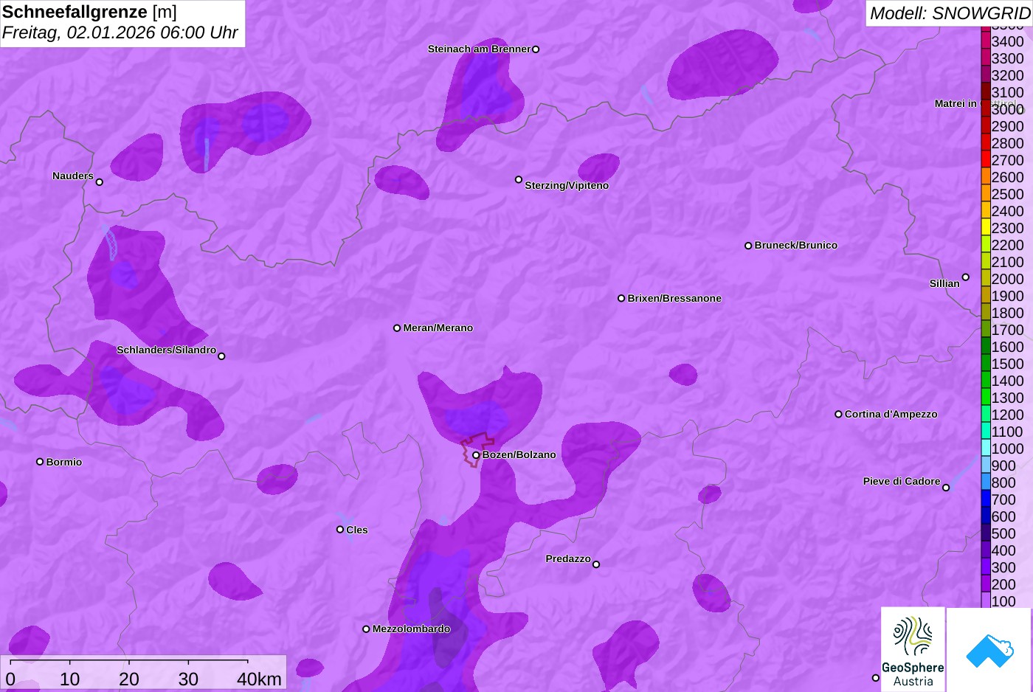The image size is (1033, 692).
Task: Click the Mezzolombardo label text
Action: [411, 629]
